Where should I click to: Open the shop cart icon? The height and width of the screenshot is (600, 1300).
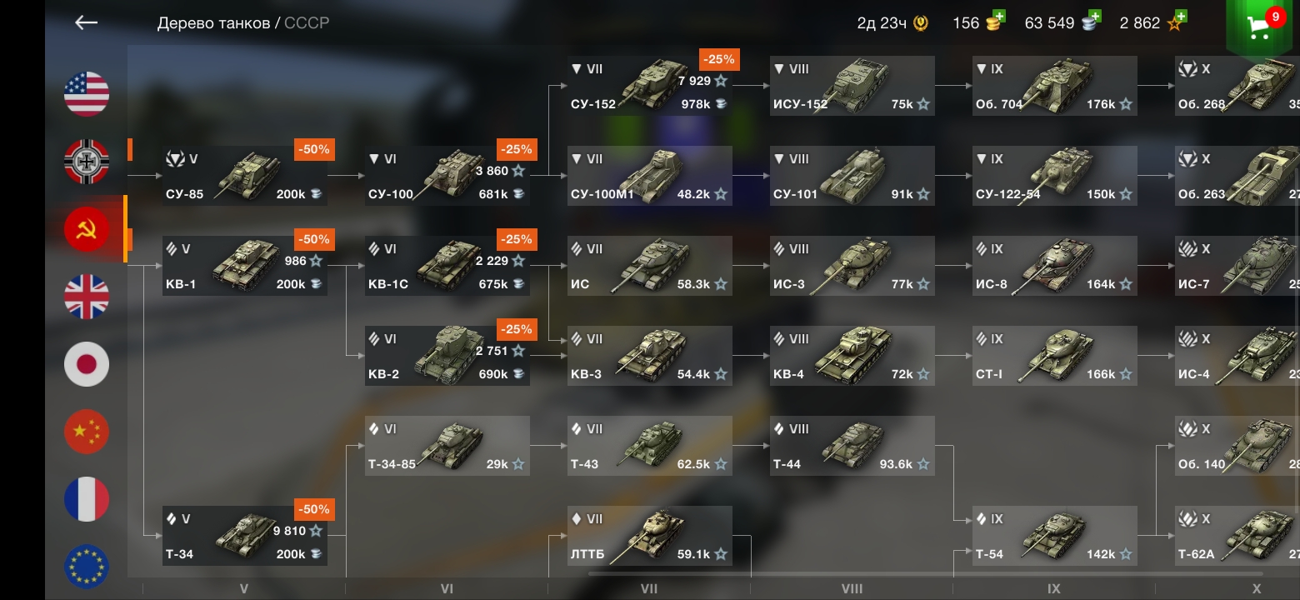[x=1262, y=27]
